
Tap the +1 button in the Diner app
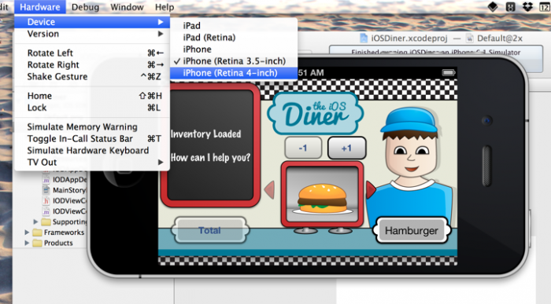tap(347, 148)
